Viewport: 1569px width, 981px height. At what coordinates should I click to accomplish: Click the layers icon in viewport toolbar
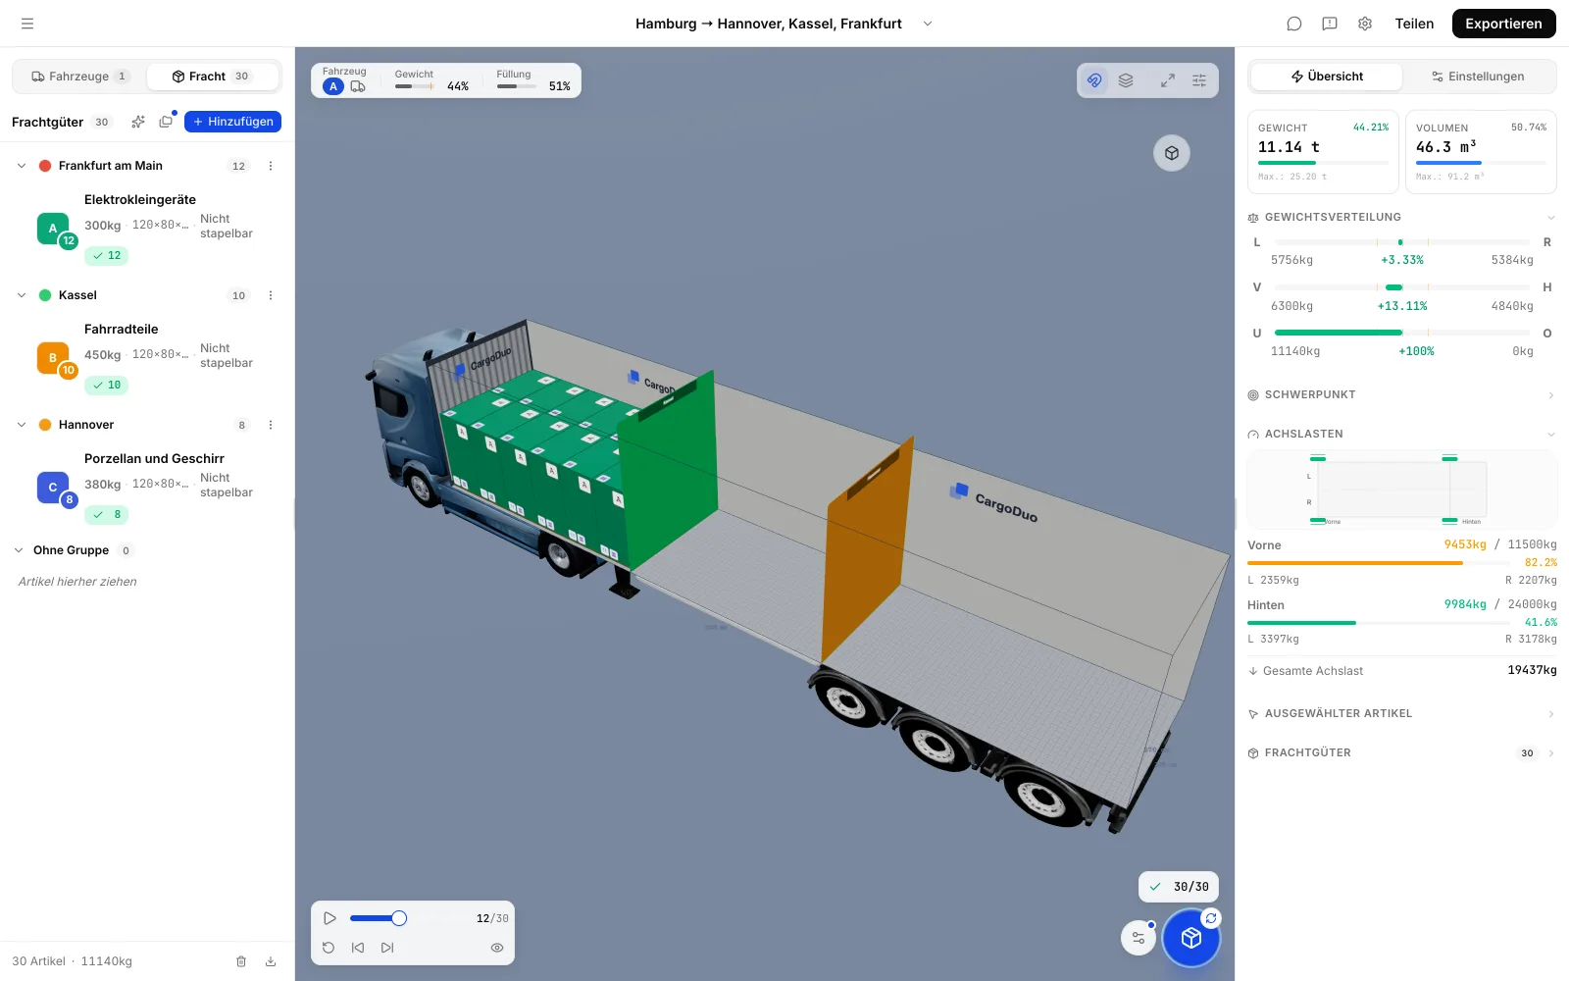pyautogui.click(x=1126, y=80)
